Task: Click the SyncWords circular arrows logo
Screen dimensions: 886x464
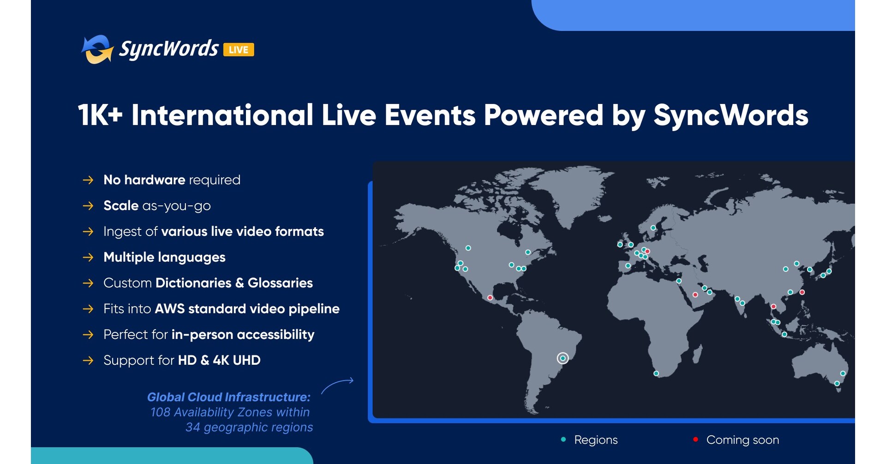Action: pos(98,48)
